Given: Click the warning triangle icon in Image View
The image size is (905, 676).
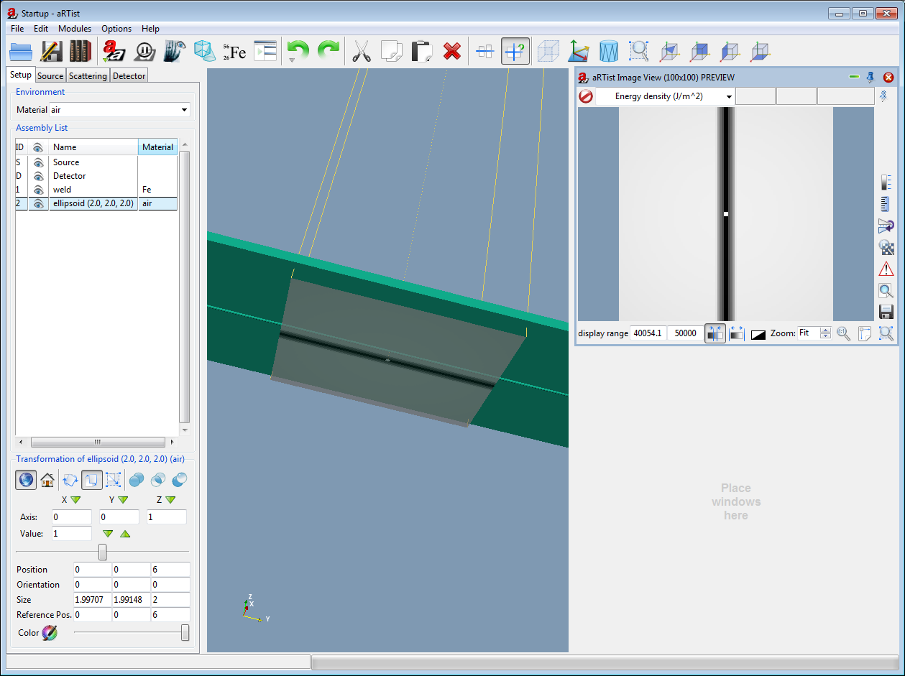Looking at the screenshot, I should 886,269.
